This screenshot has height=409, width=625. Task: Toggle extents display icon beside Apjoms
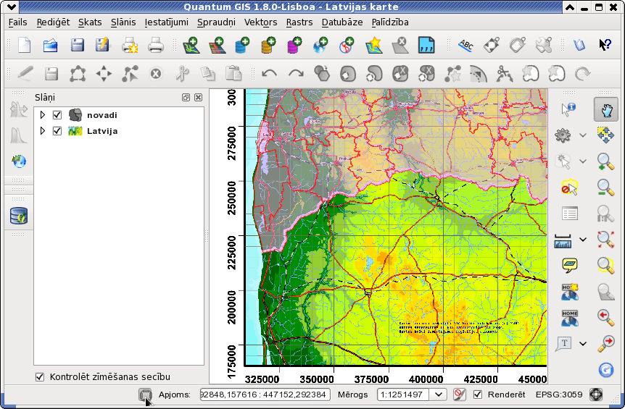click(x=146, y=395)
